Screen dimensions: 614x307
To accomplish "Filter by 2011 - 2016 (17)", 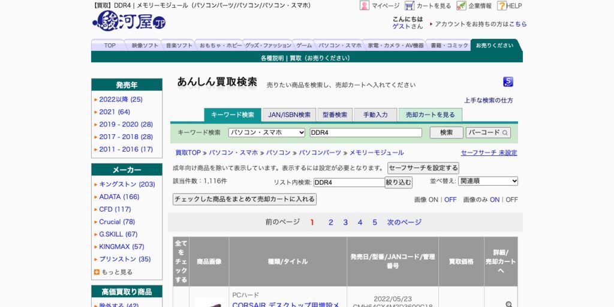I will coord(126,149).
